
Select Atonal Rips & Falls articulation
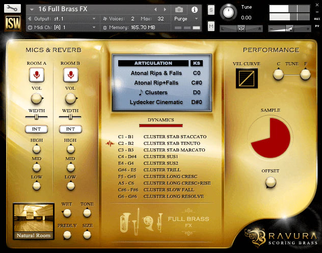(156, 73)
